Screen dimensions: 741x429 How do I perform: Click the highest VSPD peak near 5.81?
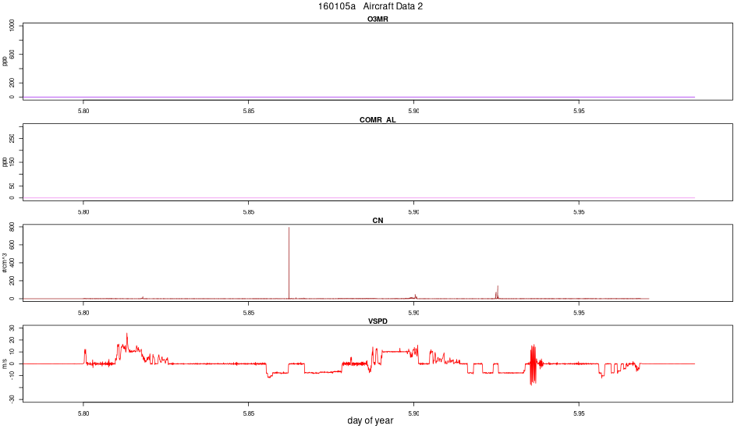126,338
